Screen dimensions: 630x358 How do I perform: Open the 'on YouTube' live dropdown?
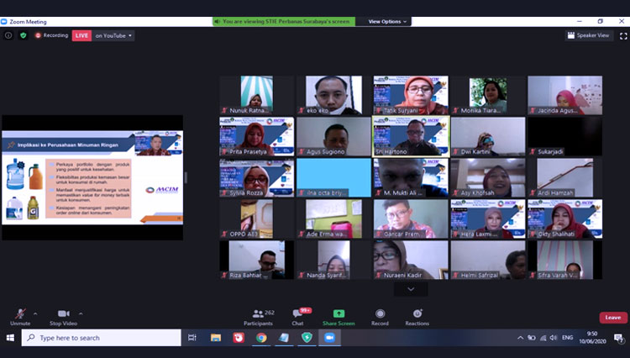(x=113, y=35)
